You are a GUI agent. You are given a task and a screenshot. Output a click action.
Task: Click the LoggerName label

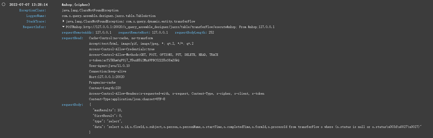[x=36, y=16]
